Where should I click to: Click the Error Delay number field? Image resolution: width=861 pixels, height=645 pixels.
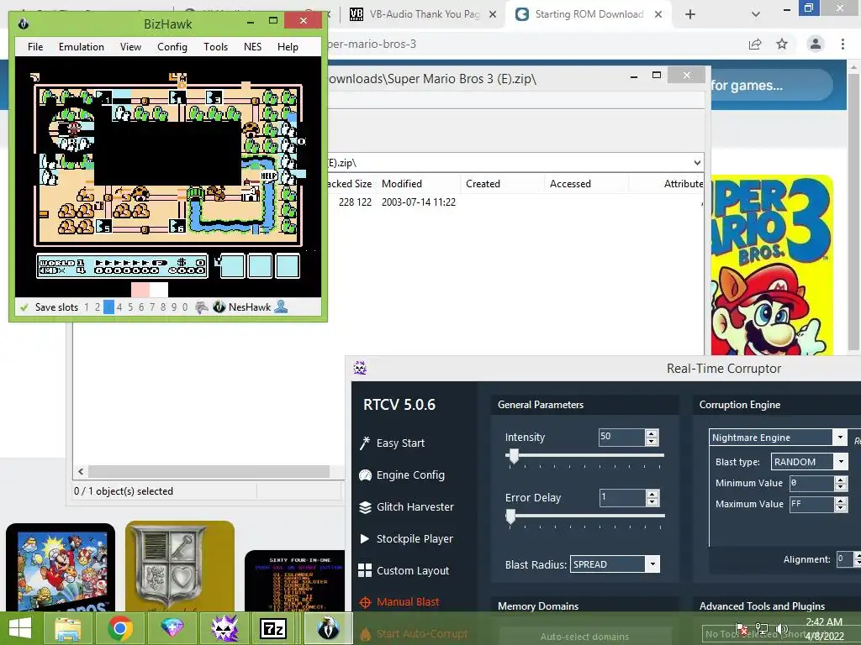point(621,498)
